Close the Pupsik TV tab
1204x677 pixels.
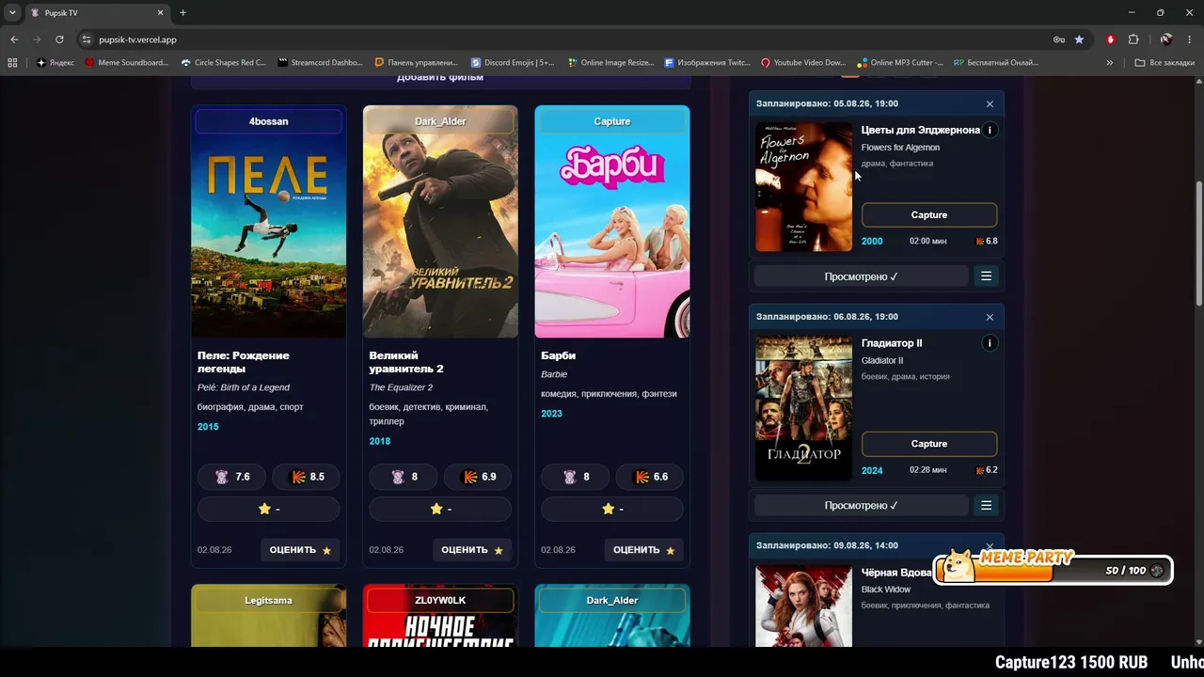click(x=161, y=13)
